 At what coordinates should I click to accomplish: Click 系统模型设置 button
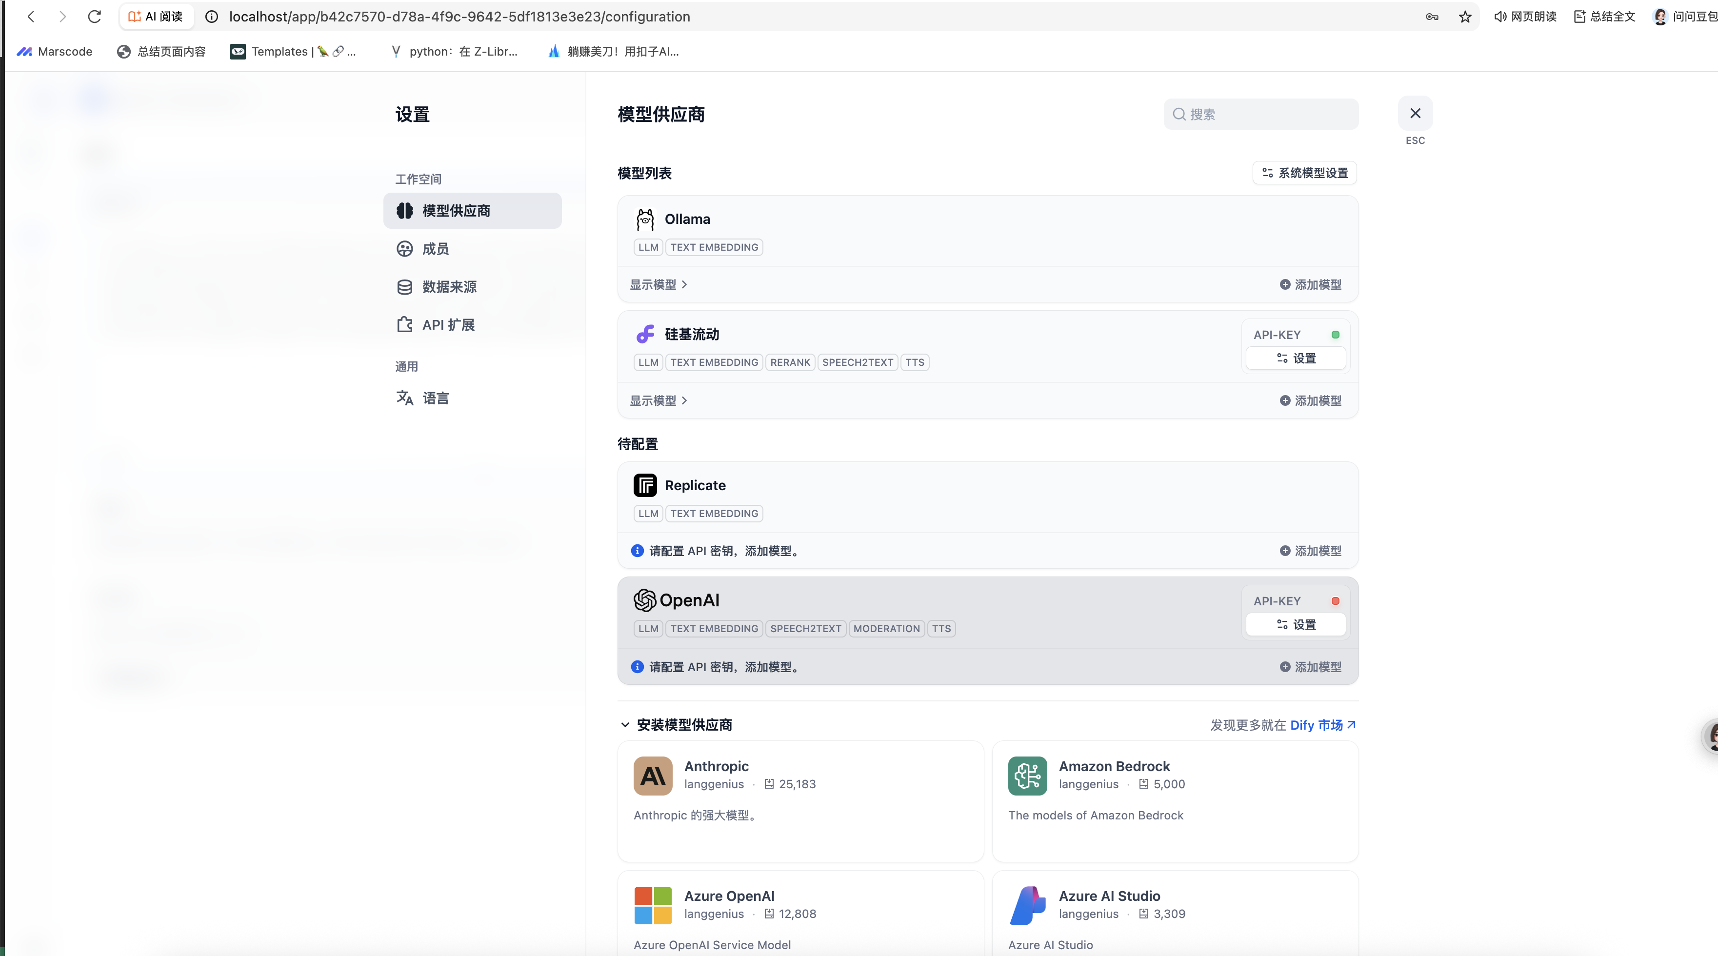1304,173
